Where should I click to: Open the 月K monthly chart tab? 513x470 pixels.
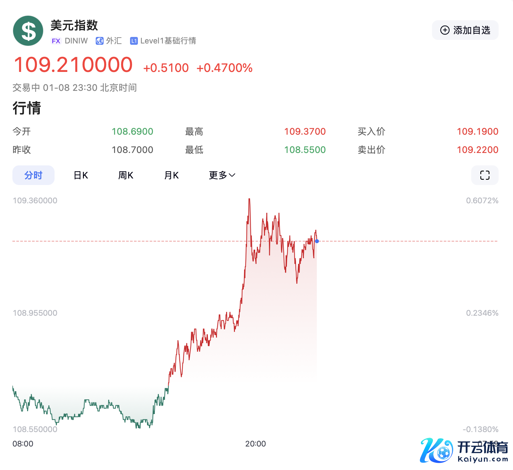pyautogui.click(x=171, y=175)
